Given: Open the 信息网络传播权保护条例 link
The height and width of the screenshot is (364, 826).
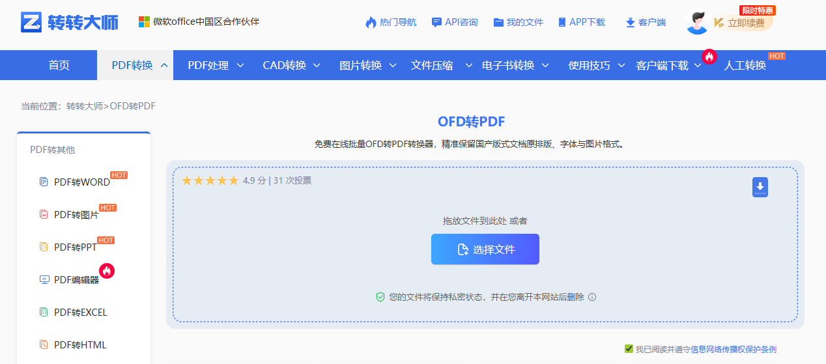Looking at the screenshot, I should click(733, 349).
